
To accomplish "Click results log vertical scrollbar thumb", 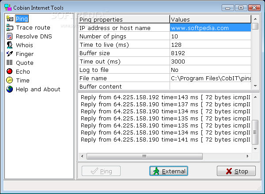I will [255, 132].
